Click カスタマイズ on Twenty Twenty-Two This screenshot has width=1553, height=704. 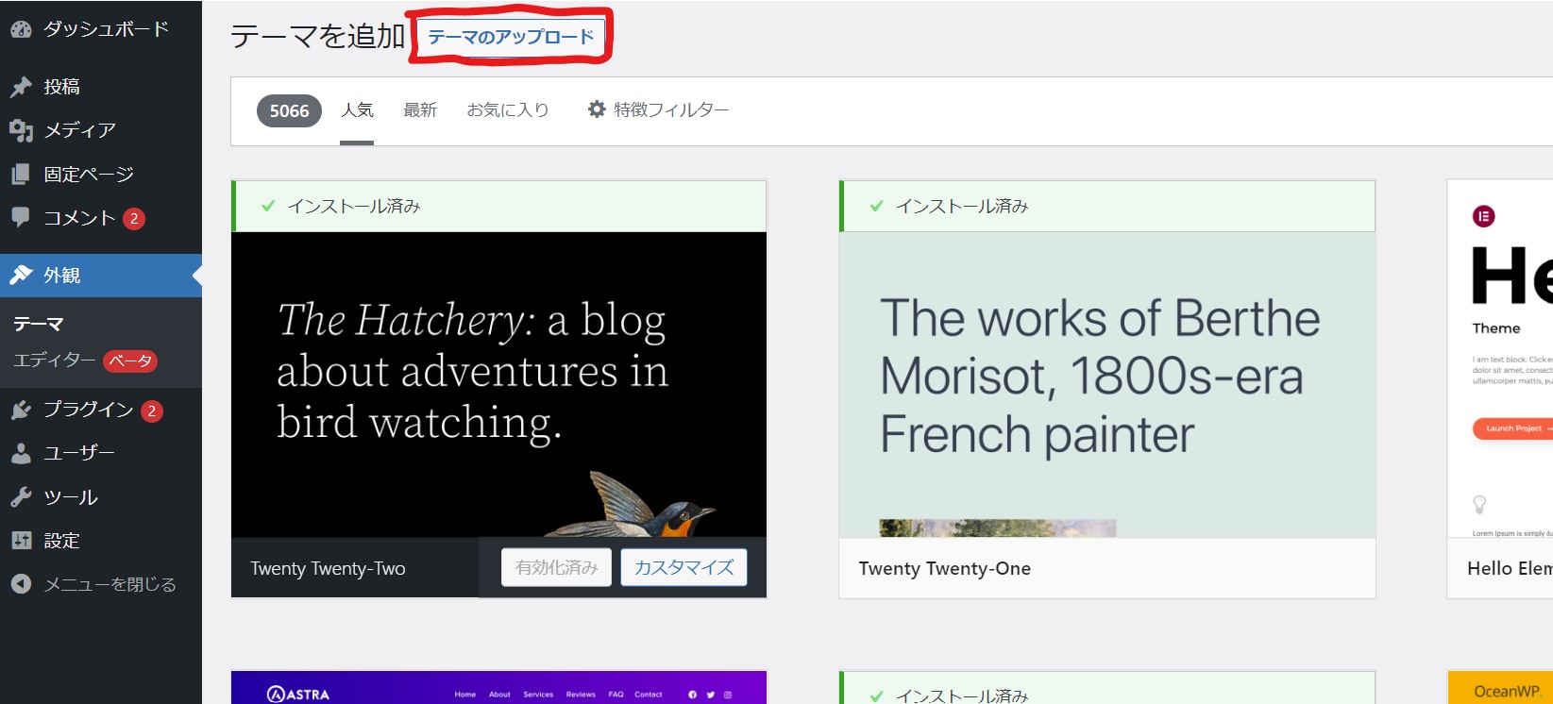coord(684,568)
